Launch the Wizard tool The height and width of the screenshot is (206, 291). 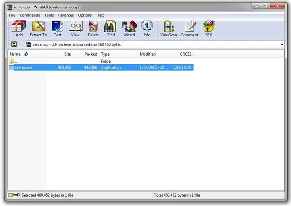129,28
